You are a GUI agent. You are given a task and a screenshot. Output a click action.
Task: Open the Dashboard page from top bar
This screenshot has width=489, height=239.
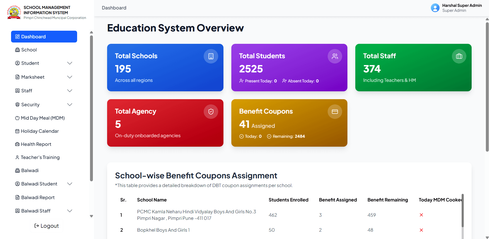pyautogui.click(x=114, y=8)
